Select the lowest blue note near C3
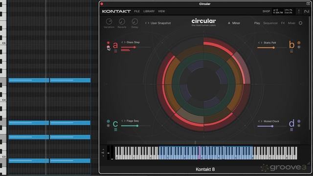This screenshot has width=313, height=176. 29,161
